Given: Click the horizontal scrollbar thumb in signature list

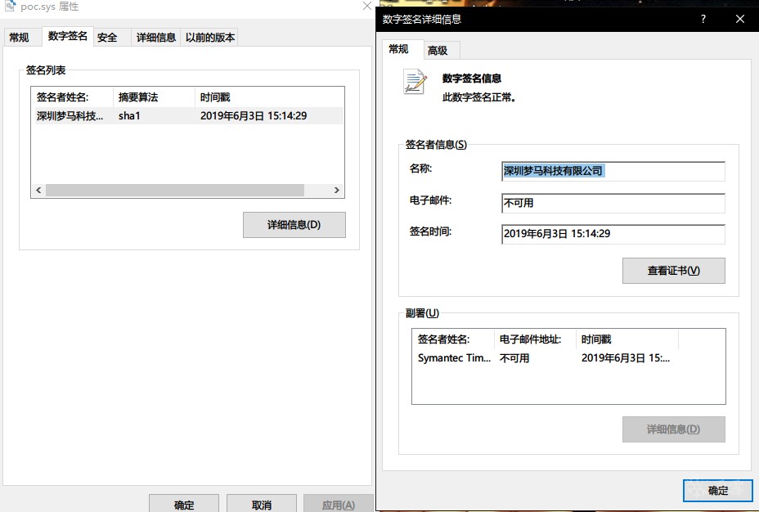Looking at the screenshot, I should (175, 191).
